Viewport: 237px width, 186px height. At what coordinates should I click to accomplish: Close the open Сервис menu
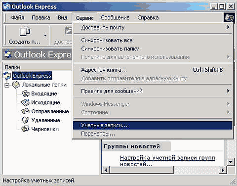84,18
